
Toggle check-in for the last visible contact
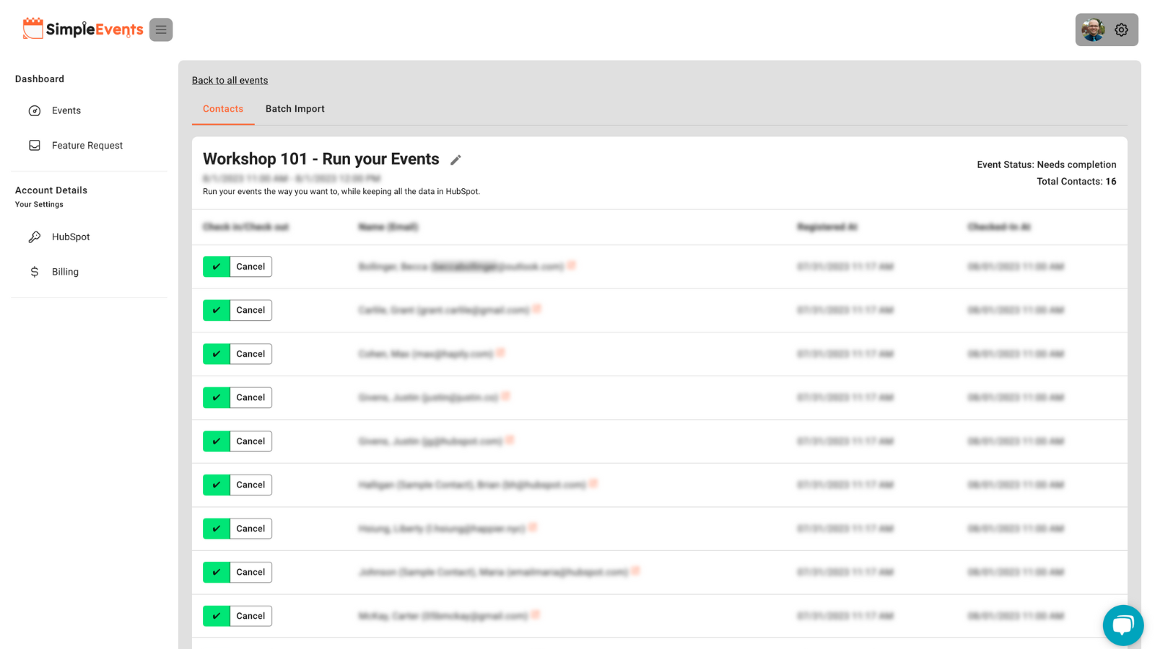click(215, 616)
